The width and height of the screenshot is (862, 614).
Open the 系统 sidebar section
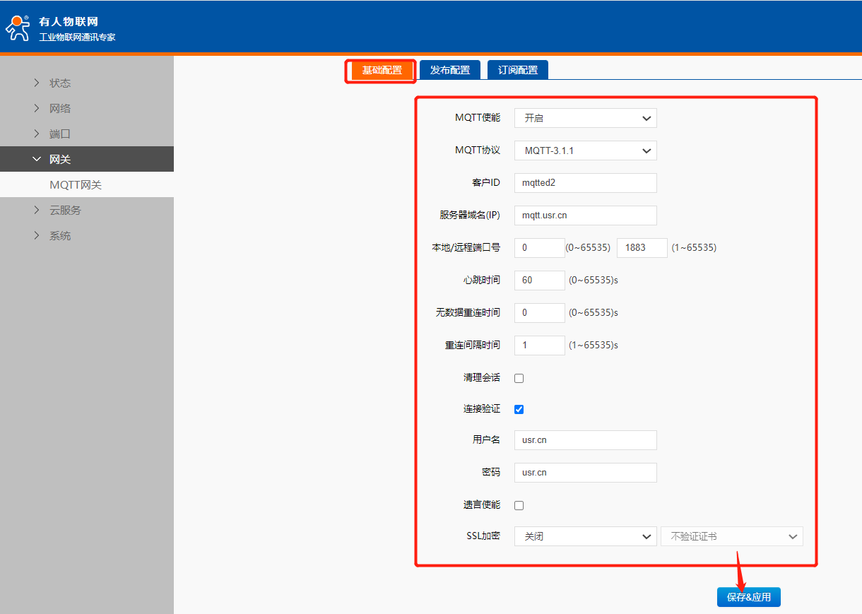click(x=60, y=235)
